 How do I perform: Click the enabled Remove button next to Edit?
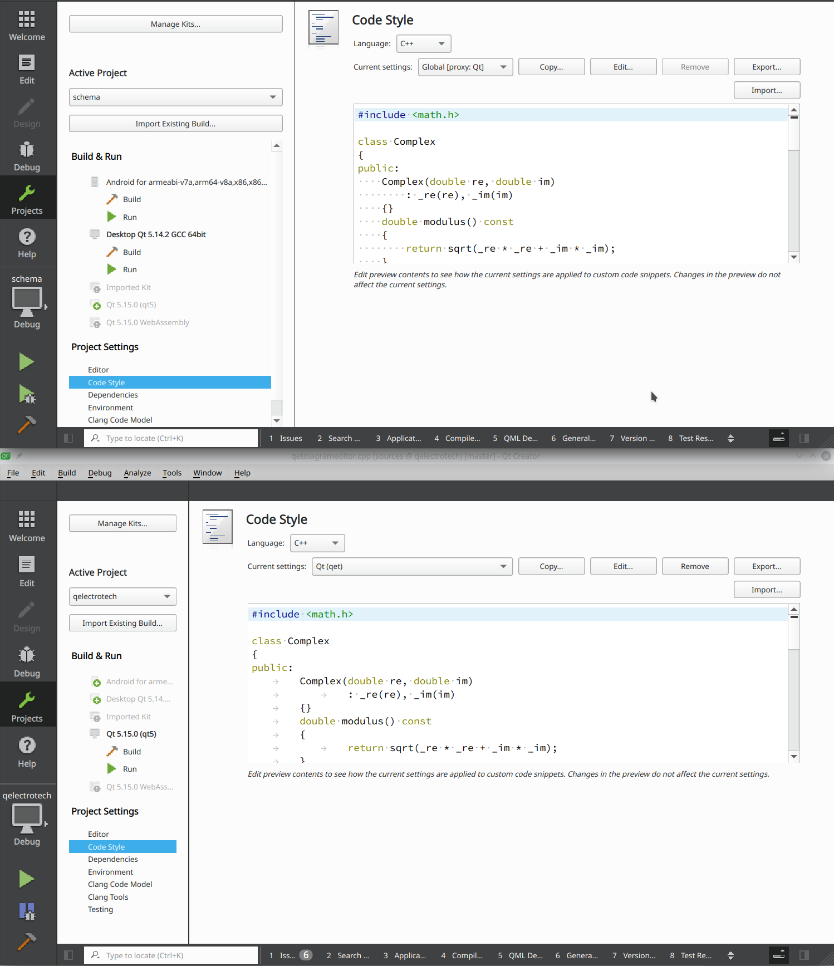tap(694, 566)
